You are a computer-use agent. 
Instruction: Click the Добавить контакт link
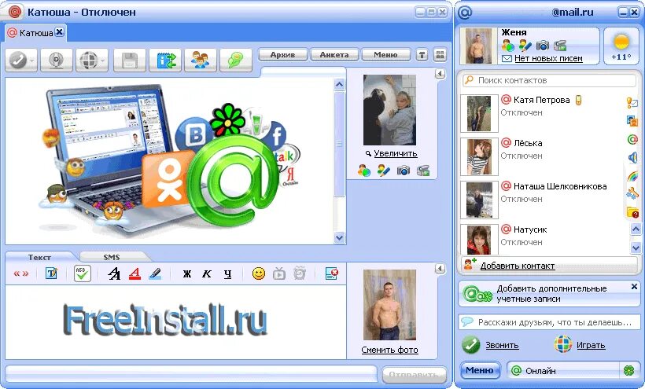[x=518, y=266]
